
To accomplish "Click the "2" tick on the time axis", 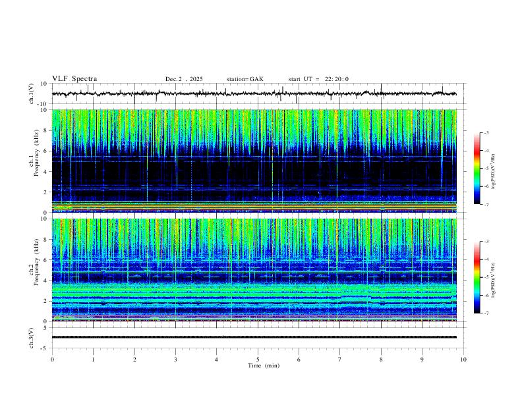I will click(134, 360).
